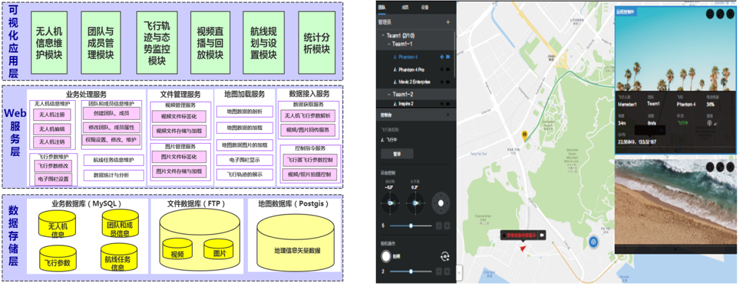
Task: Click the yellow H home marker on map
Action: click(524, 133)
